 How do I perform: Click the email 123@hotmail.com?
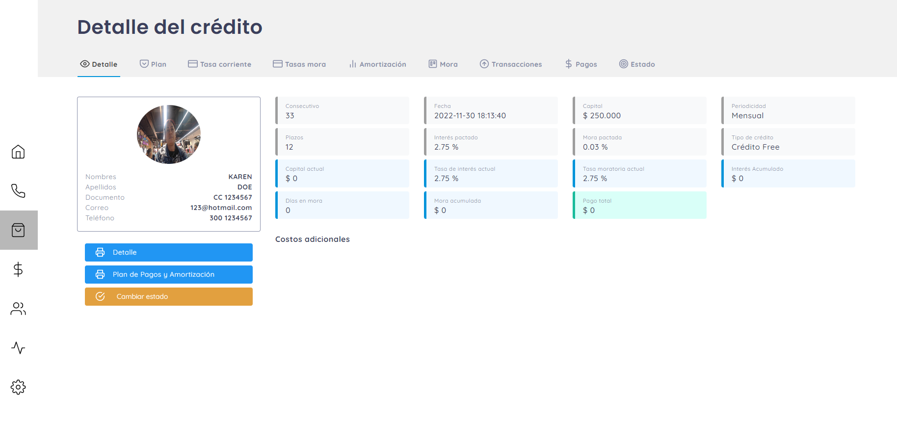(221, 208)
